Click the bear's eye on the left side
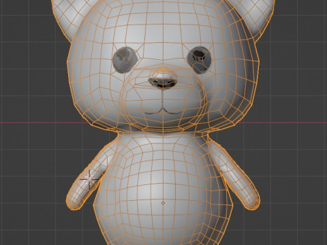The height and width of the screenshot is (245, 327). point(125,60)
